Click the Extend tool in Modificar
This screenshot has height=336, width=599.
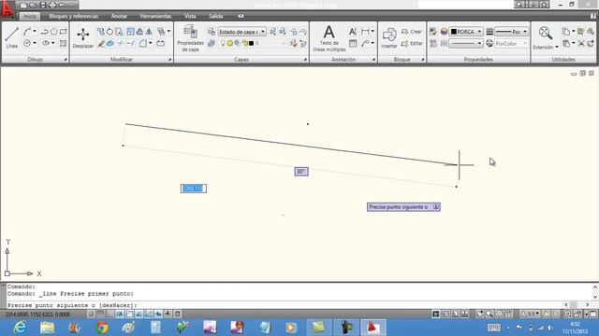pyautogui.click(x=131, y=44)
